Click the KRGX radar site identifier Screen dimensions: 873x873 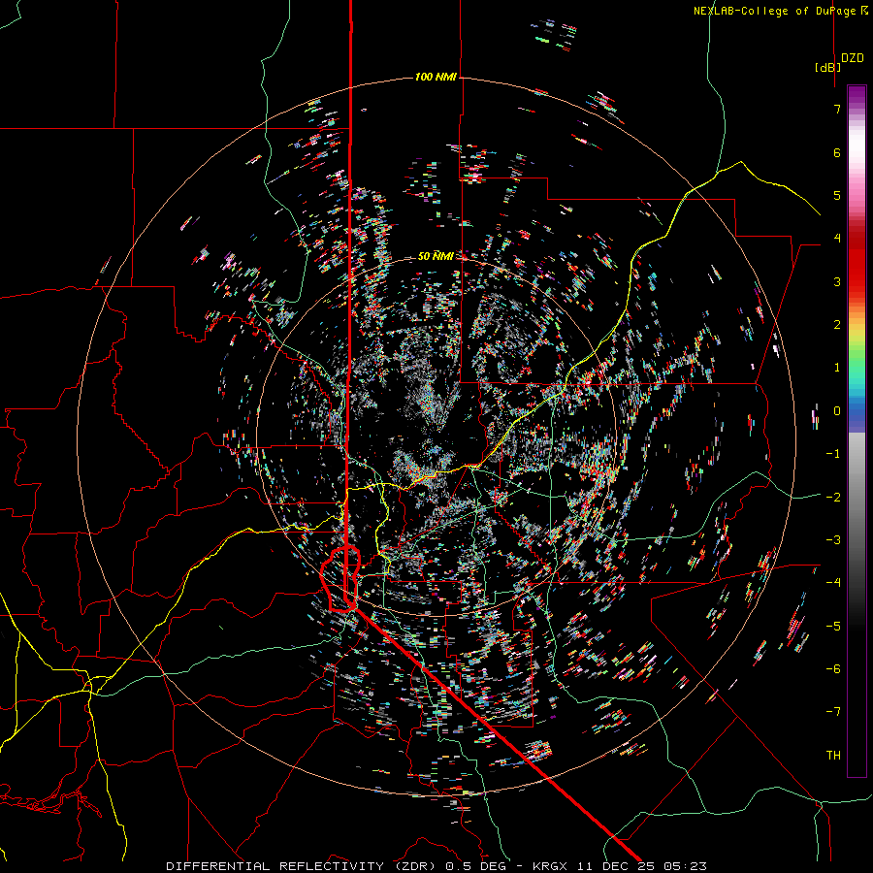(550, 866)
